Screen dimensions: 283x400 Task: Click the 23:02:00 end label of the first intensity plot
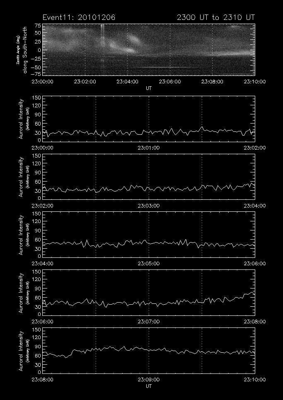pyautogui.click(x=254, y=148)
